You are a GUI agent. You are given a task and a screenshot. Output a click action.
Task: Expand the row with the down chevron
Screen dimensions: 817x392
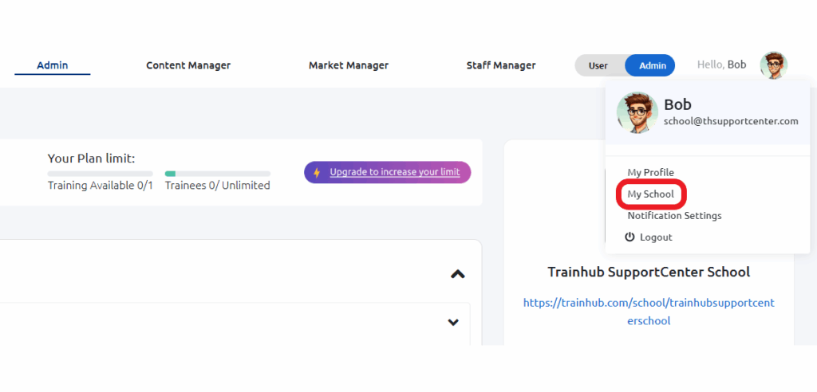pyautogui.click(x=453, y=322)
